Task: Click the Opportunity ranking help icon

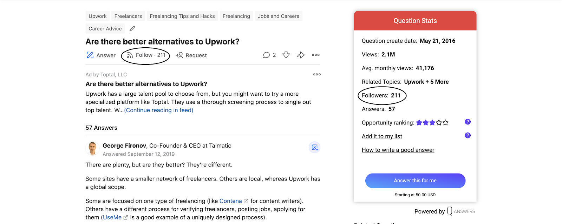Action: pos(468,122)
